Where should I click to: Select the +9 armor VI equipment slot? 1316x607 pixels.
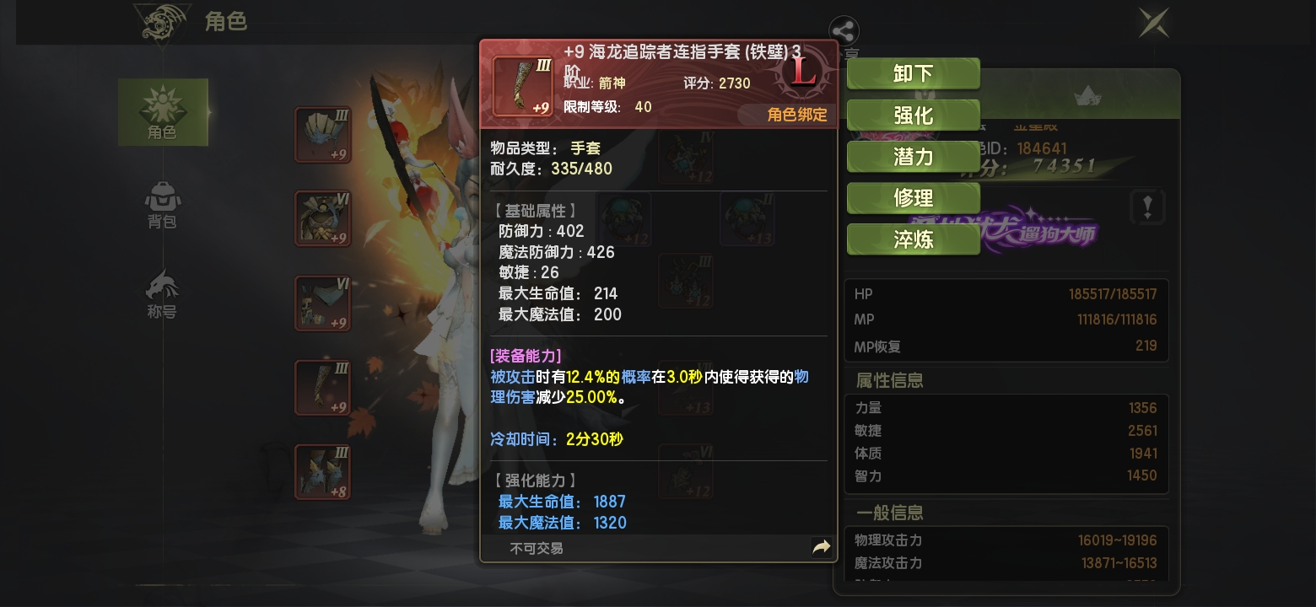point(322,219)
